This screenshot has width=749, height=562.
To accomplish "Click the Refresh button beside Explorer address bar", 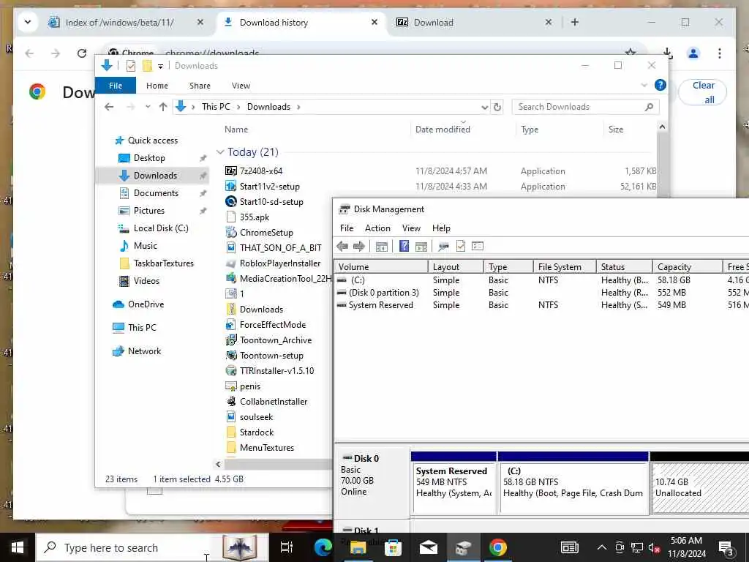I will (x=497, y=107).
